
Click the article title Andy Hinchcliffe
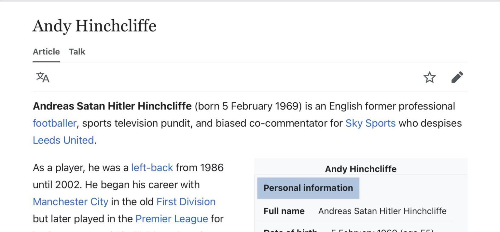[x=94, y=26]
